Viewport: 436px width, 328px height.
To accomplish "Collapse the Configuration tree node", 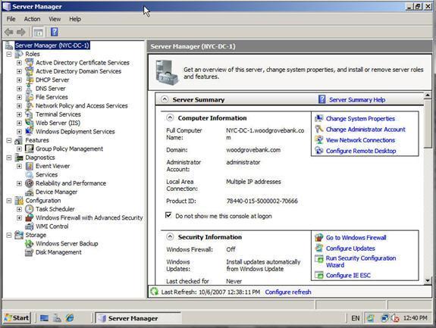I will click(x=9, y=201).
